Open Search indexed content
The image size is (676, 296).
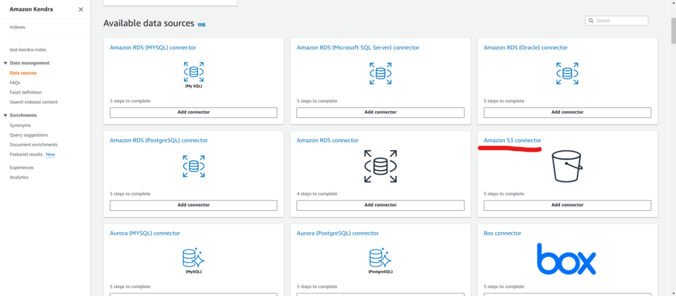(x=34, y=102)
